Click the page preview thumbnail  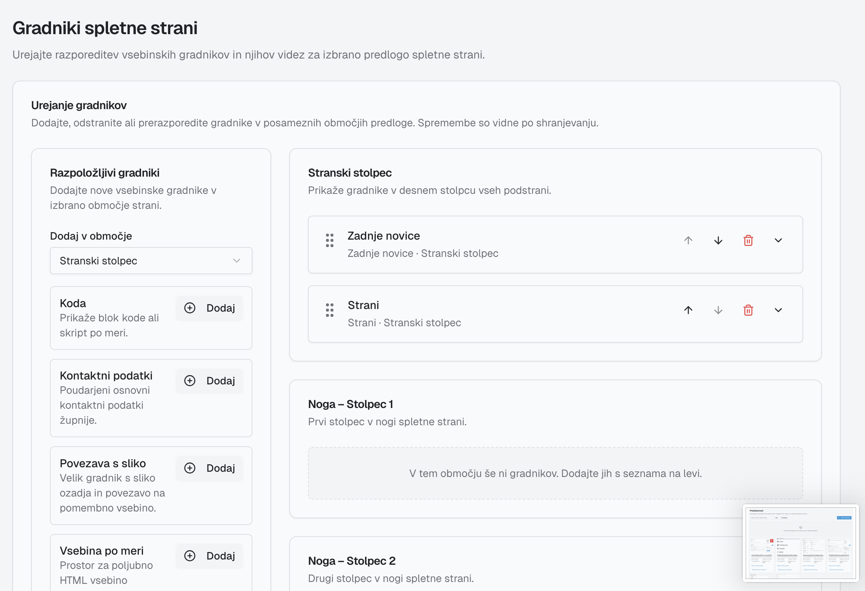[800, 543]
